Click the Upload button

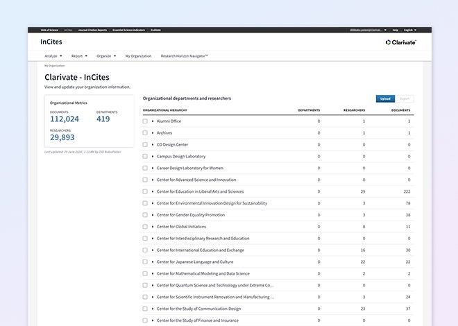[x=384, y=98]
